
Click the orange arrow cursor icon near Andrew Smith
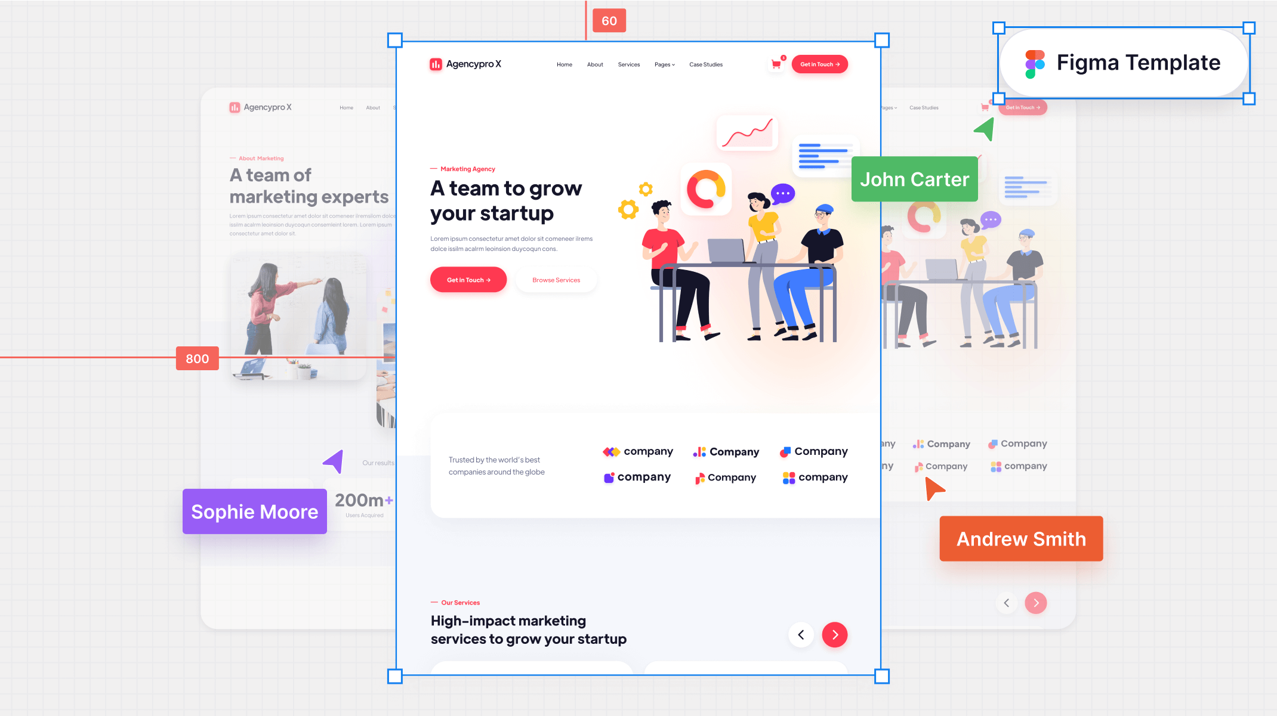coord(933,489)
